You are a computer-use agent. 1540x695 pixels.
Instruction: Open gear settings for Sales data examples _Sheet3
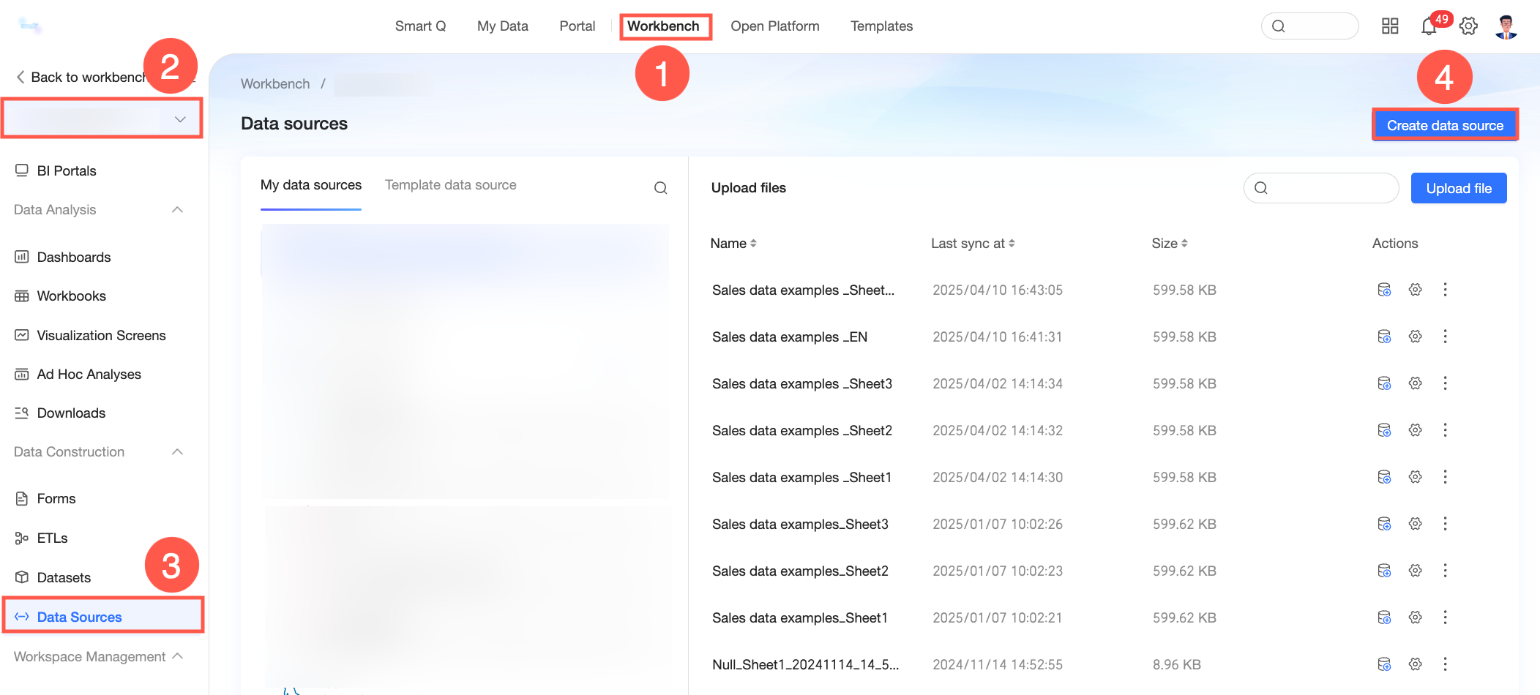(x=1416, y=383)
